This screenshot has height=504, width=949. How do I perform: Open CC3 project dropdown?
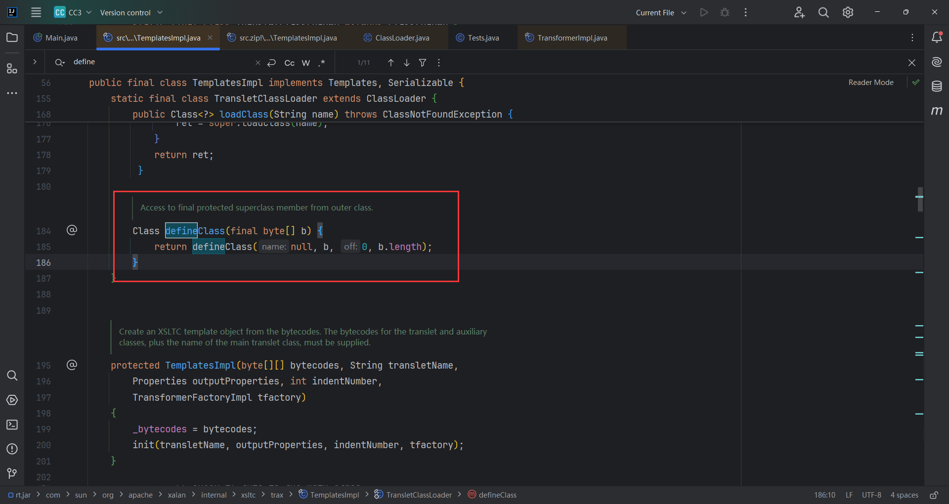tap(73, 12)
